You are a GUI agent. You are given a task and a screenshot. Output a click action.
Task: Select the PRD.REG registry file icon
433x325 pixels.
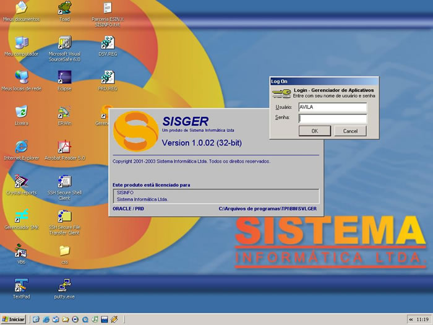108,80
